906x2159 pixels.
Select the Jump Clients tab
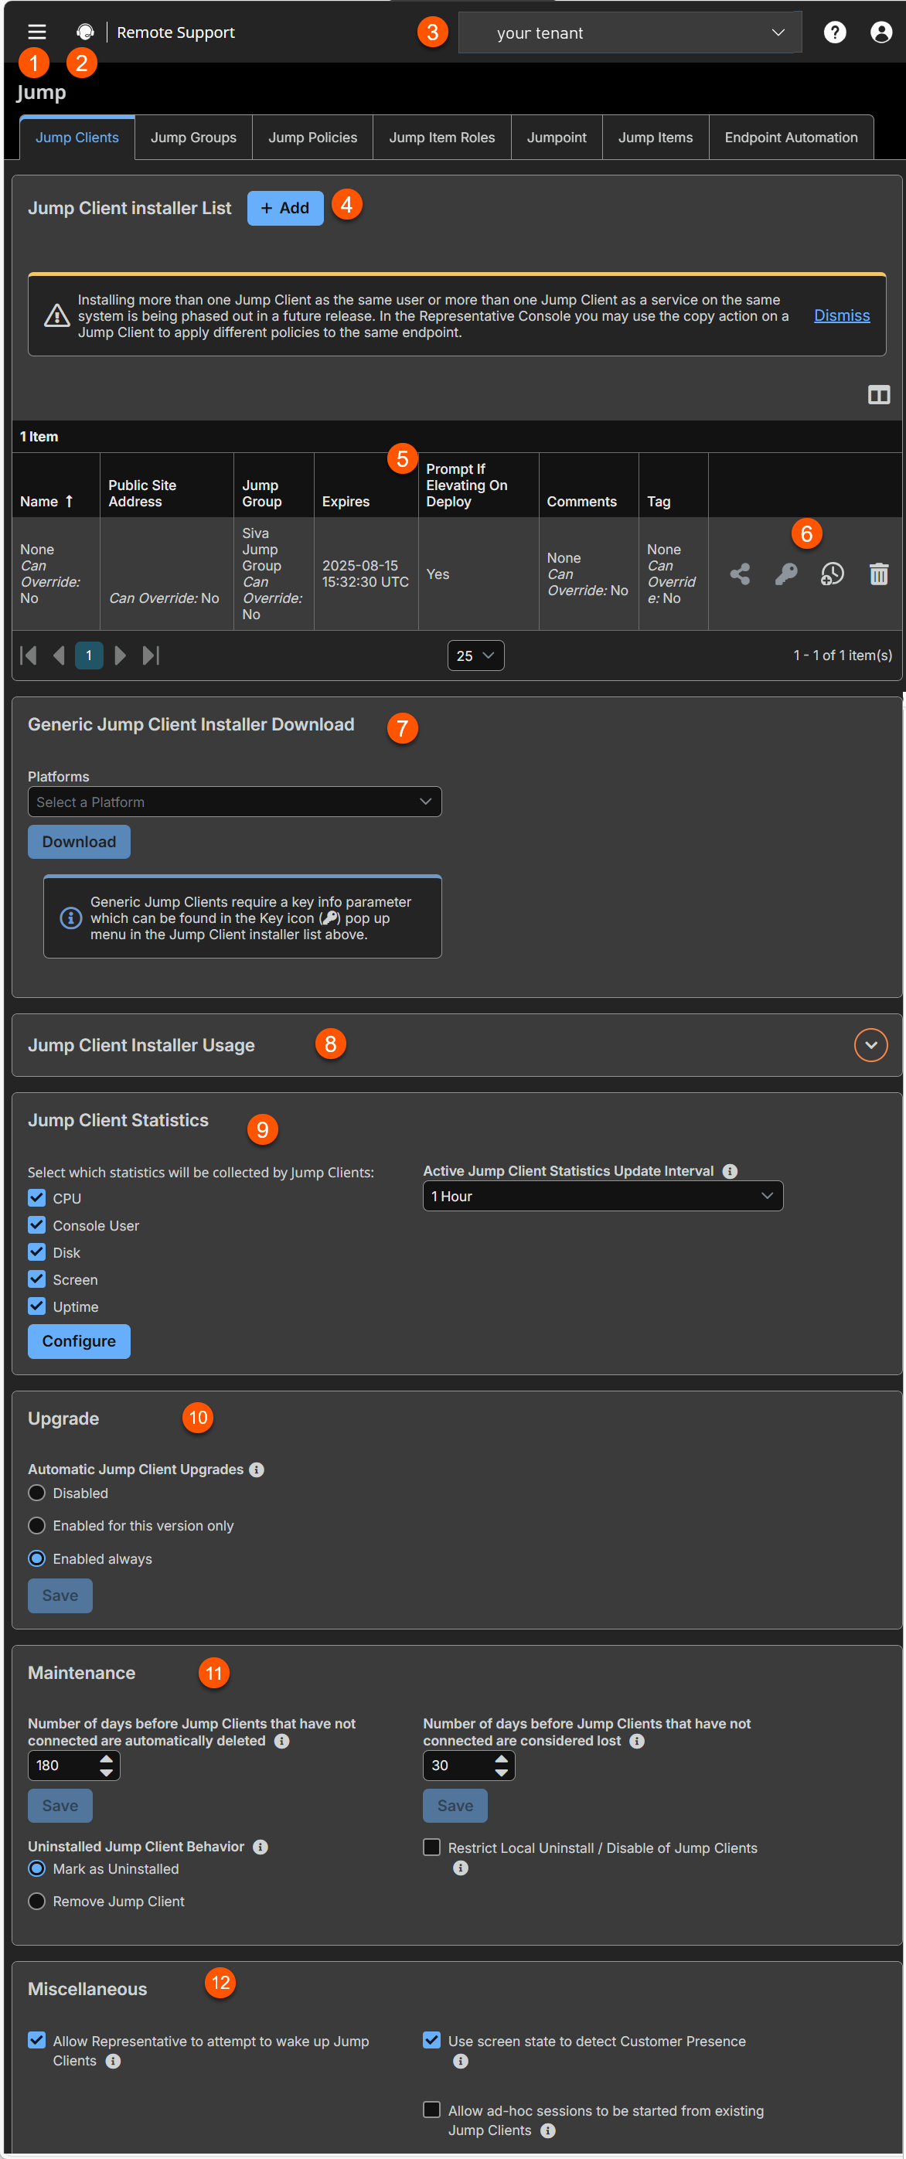(77, 138)
